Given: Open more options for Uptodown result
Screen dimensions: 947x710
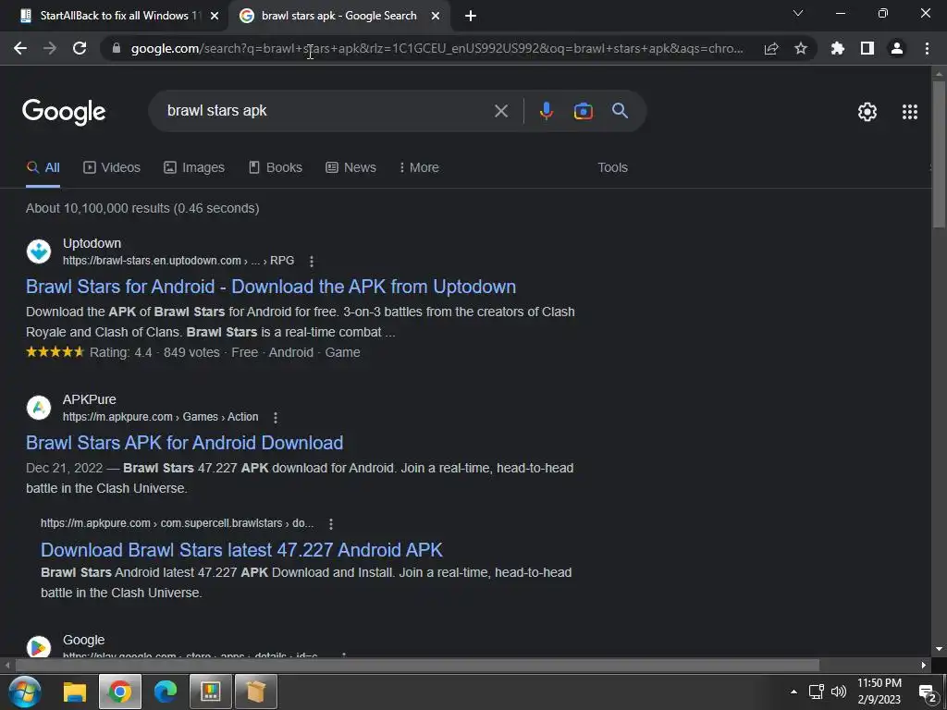Looking at the screenshot, I should (312, 262).
